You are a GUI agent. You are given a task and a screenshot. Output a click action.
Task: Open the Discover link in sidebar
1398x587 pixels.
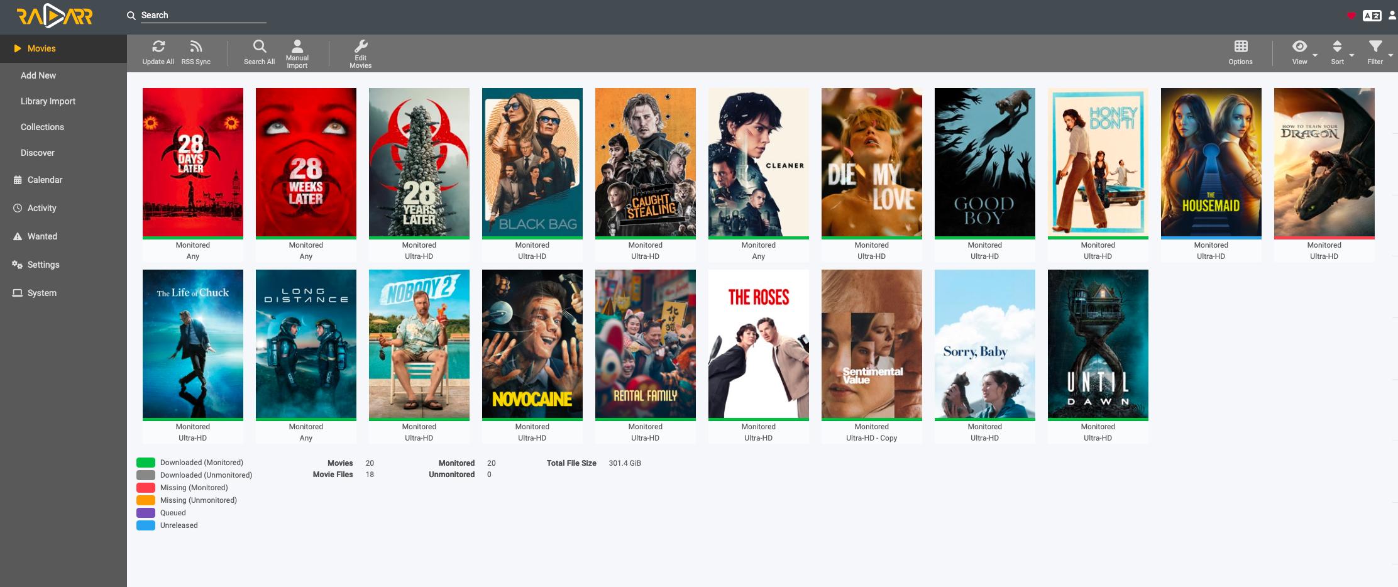38,153
